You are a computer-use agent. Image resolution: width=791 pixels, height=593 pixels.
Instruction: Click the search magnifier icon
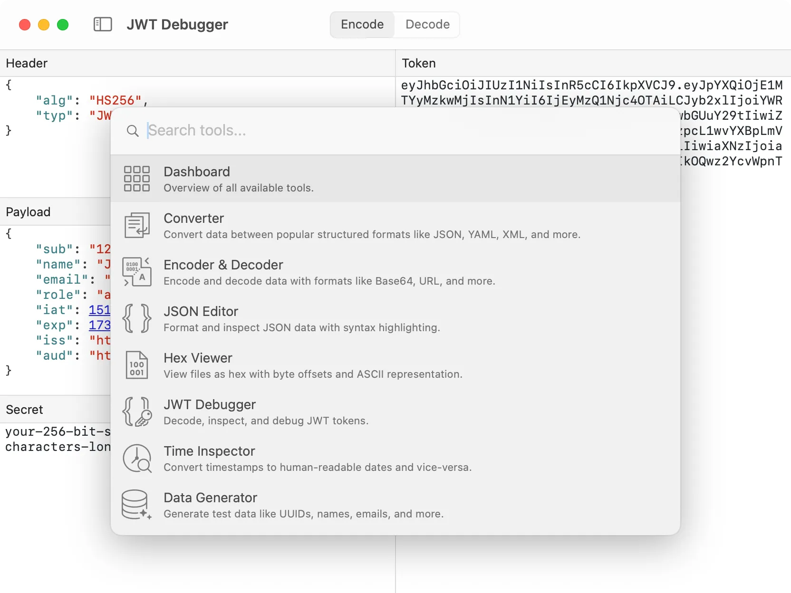[x=133, y=131]
